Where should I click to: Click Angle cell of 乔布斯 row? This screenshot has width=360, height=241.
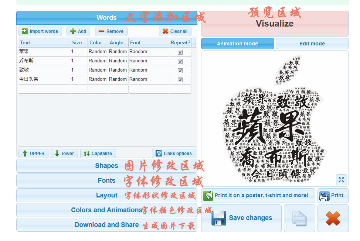point(118,61)
